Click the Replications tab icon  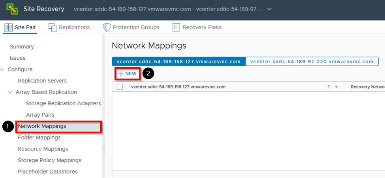coord(53,28)
